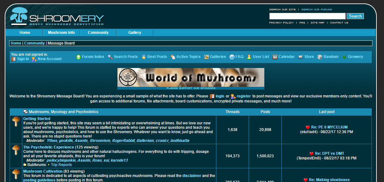The width and height of the screenshot is (384, 182).
Task: View moderator bodhisatta's profile
Action: tap(180, 141)
